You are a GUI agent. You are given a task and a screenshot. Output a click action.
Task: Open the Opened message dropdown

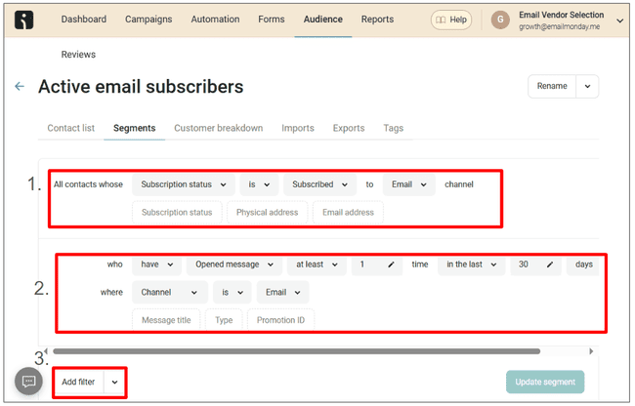coord(234,264)
